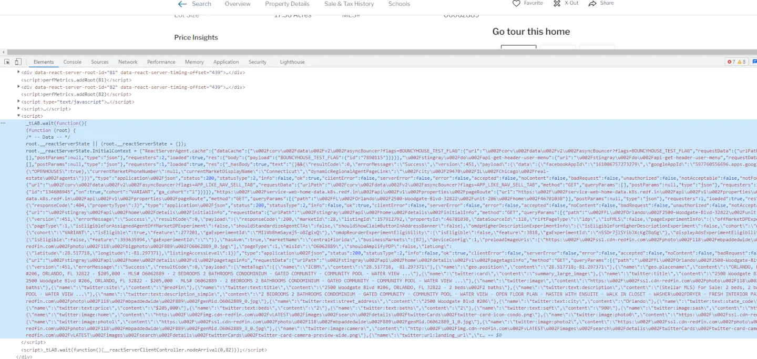Viewport: 757px width, 359px height.
Task: Go to Property Details section
Action: point(287,4)
